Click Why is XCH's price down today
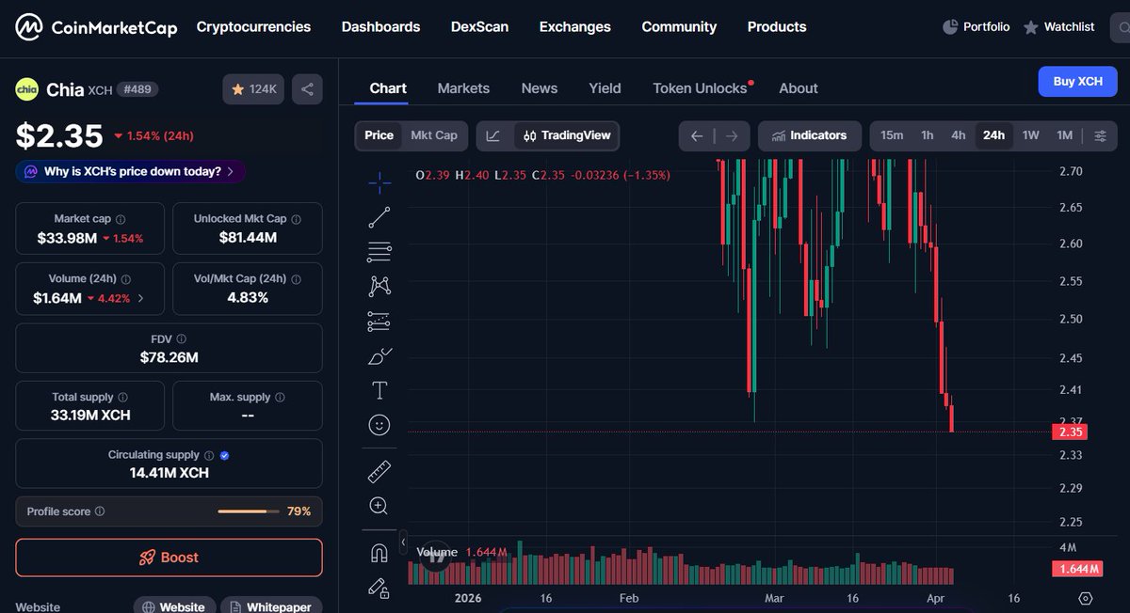Viewport: 1130px width, 613px height. [131, 172]
